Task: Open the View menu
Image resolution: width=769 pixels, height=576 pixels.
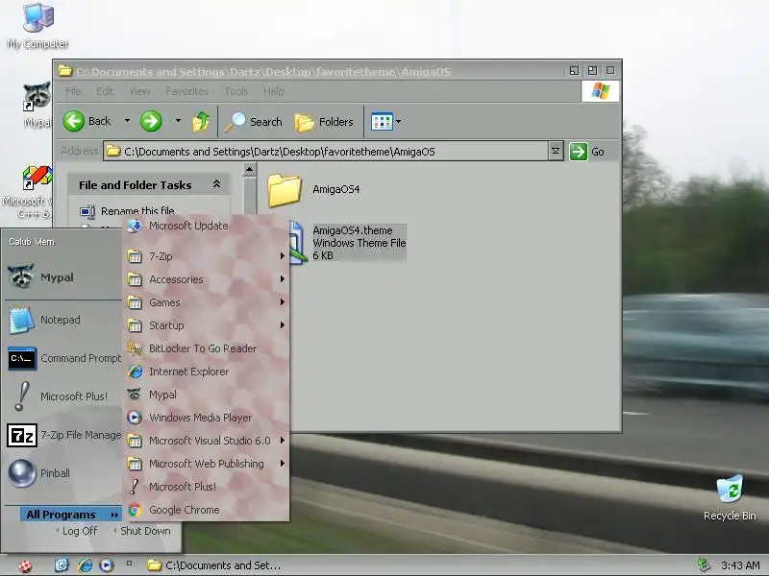Action: (139, 91)
